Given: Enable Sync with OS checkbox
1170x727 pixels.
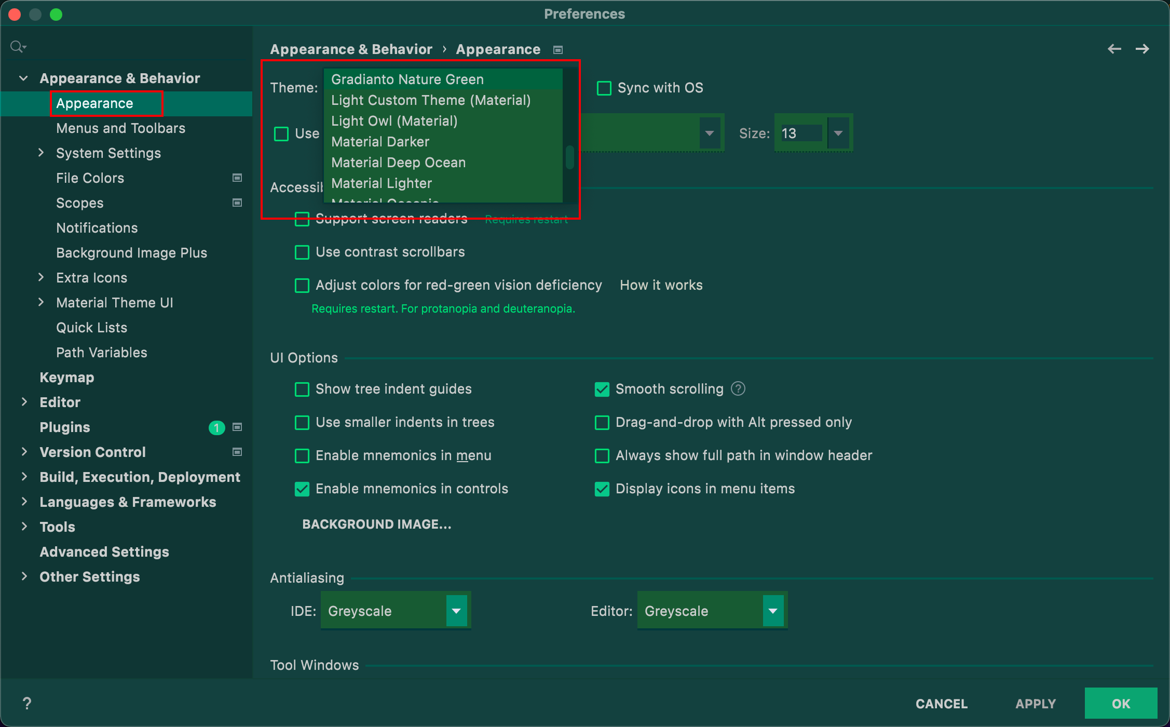Looking at the screenshot, I should [x=604, y=88].
